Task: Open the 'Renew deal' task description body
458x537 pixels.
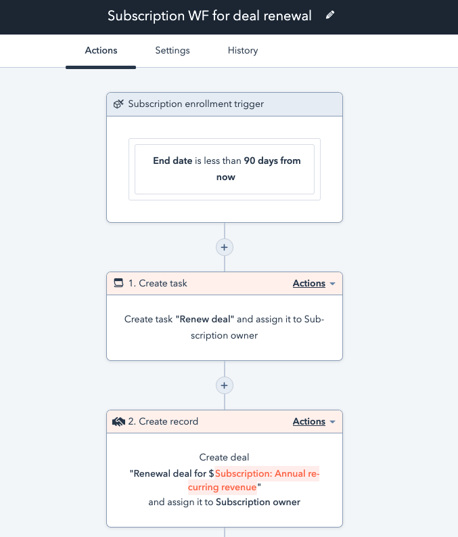Action: [x=225, y=327]
